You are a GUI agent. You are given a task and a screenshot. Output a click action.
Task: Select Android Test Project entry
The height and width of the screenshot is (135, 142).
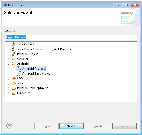(37, 73)
